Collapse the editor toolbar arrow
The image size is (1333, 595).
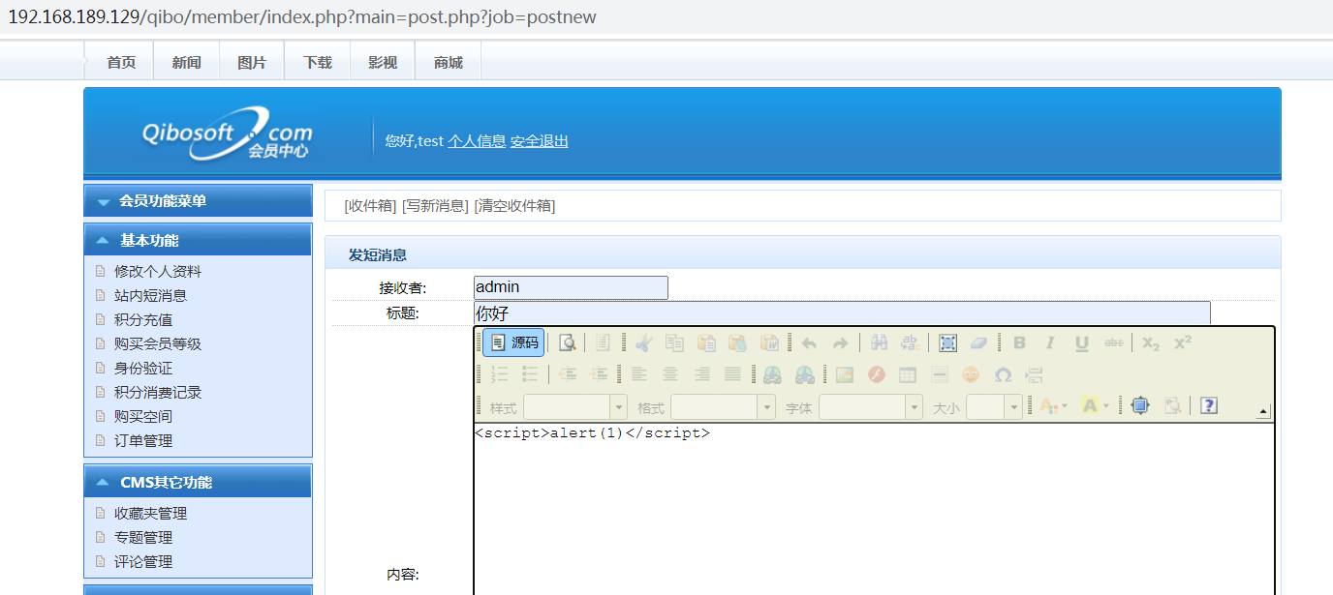1263,412
